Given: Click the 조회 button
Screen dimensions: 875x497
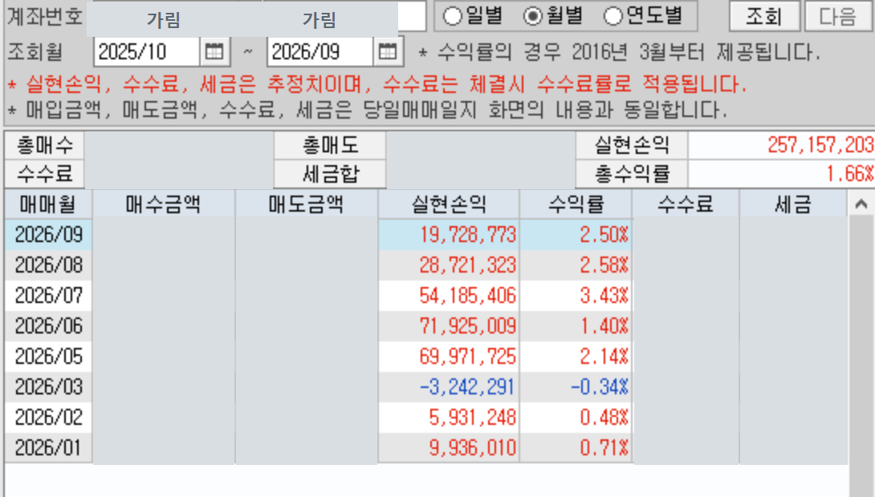Looking at the screenshot, I should pyautogui.click(x=764, y=16).
